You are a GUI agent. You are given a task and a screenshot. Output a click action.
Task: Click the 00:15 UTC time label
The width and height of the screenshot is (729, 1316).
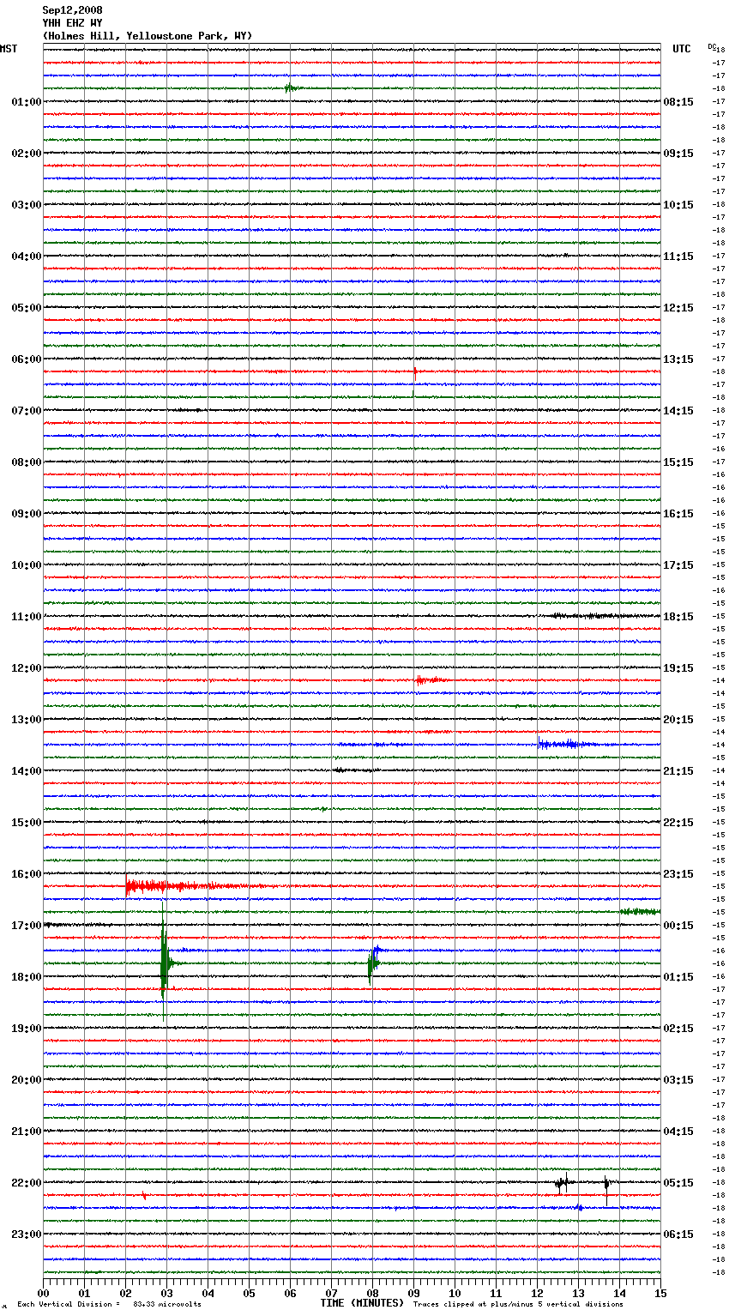678,926
